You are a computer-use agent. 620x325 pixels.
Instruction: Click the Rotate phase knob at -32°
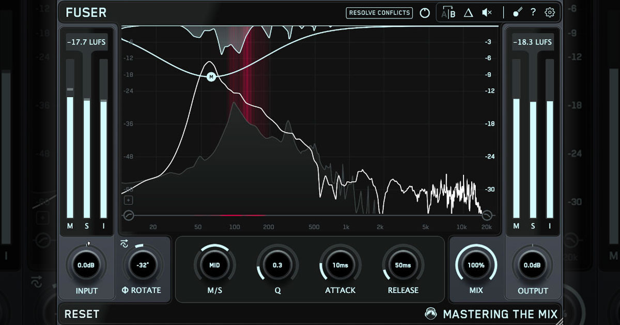tap(142, 266)
